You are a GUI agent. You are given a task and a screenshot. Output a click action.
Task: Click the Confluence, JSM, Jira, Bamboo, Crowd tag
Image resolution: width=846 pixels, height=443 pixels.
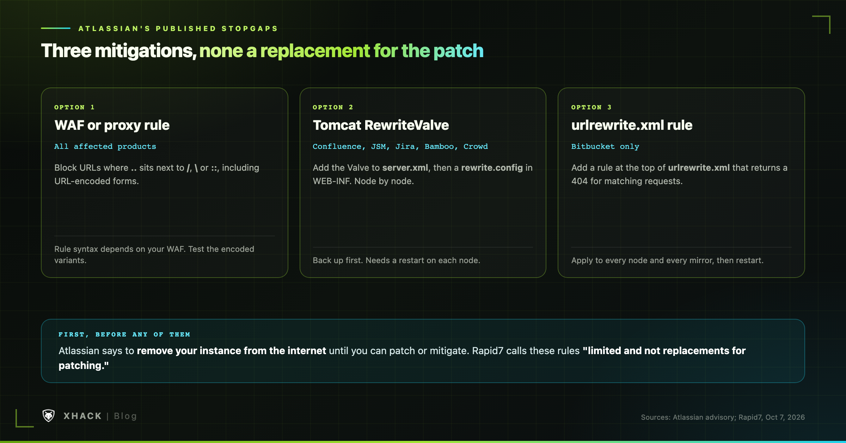(x=400, y=146)
